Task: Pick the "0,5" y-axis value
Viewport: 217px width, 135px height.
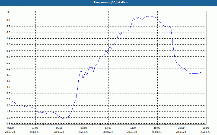Action: point(8,123)
